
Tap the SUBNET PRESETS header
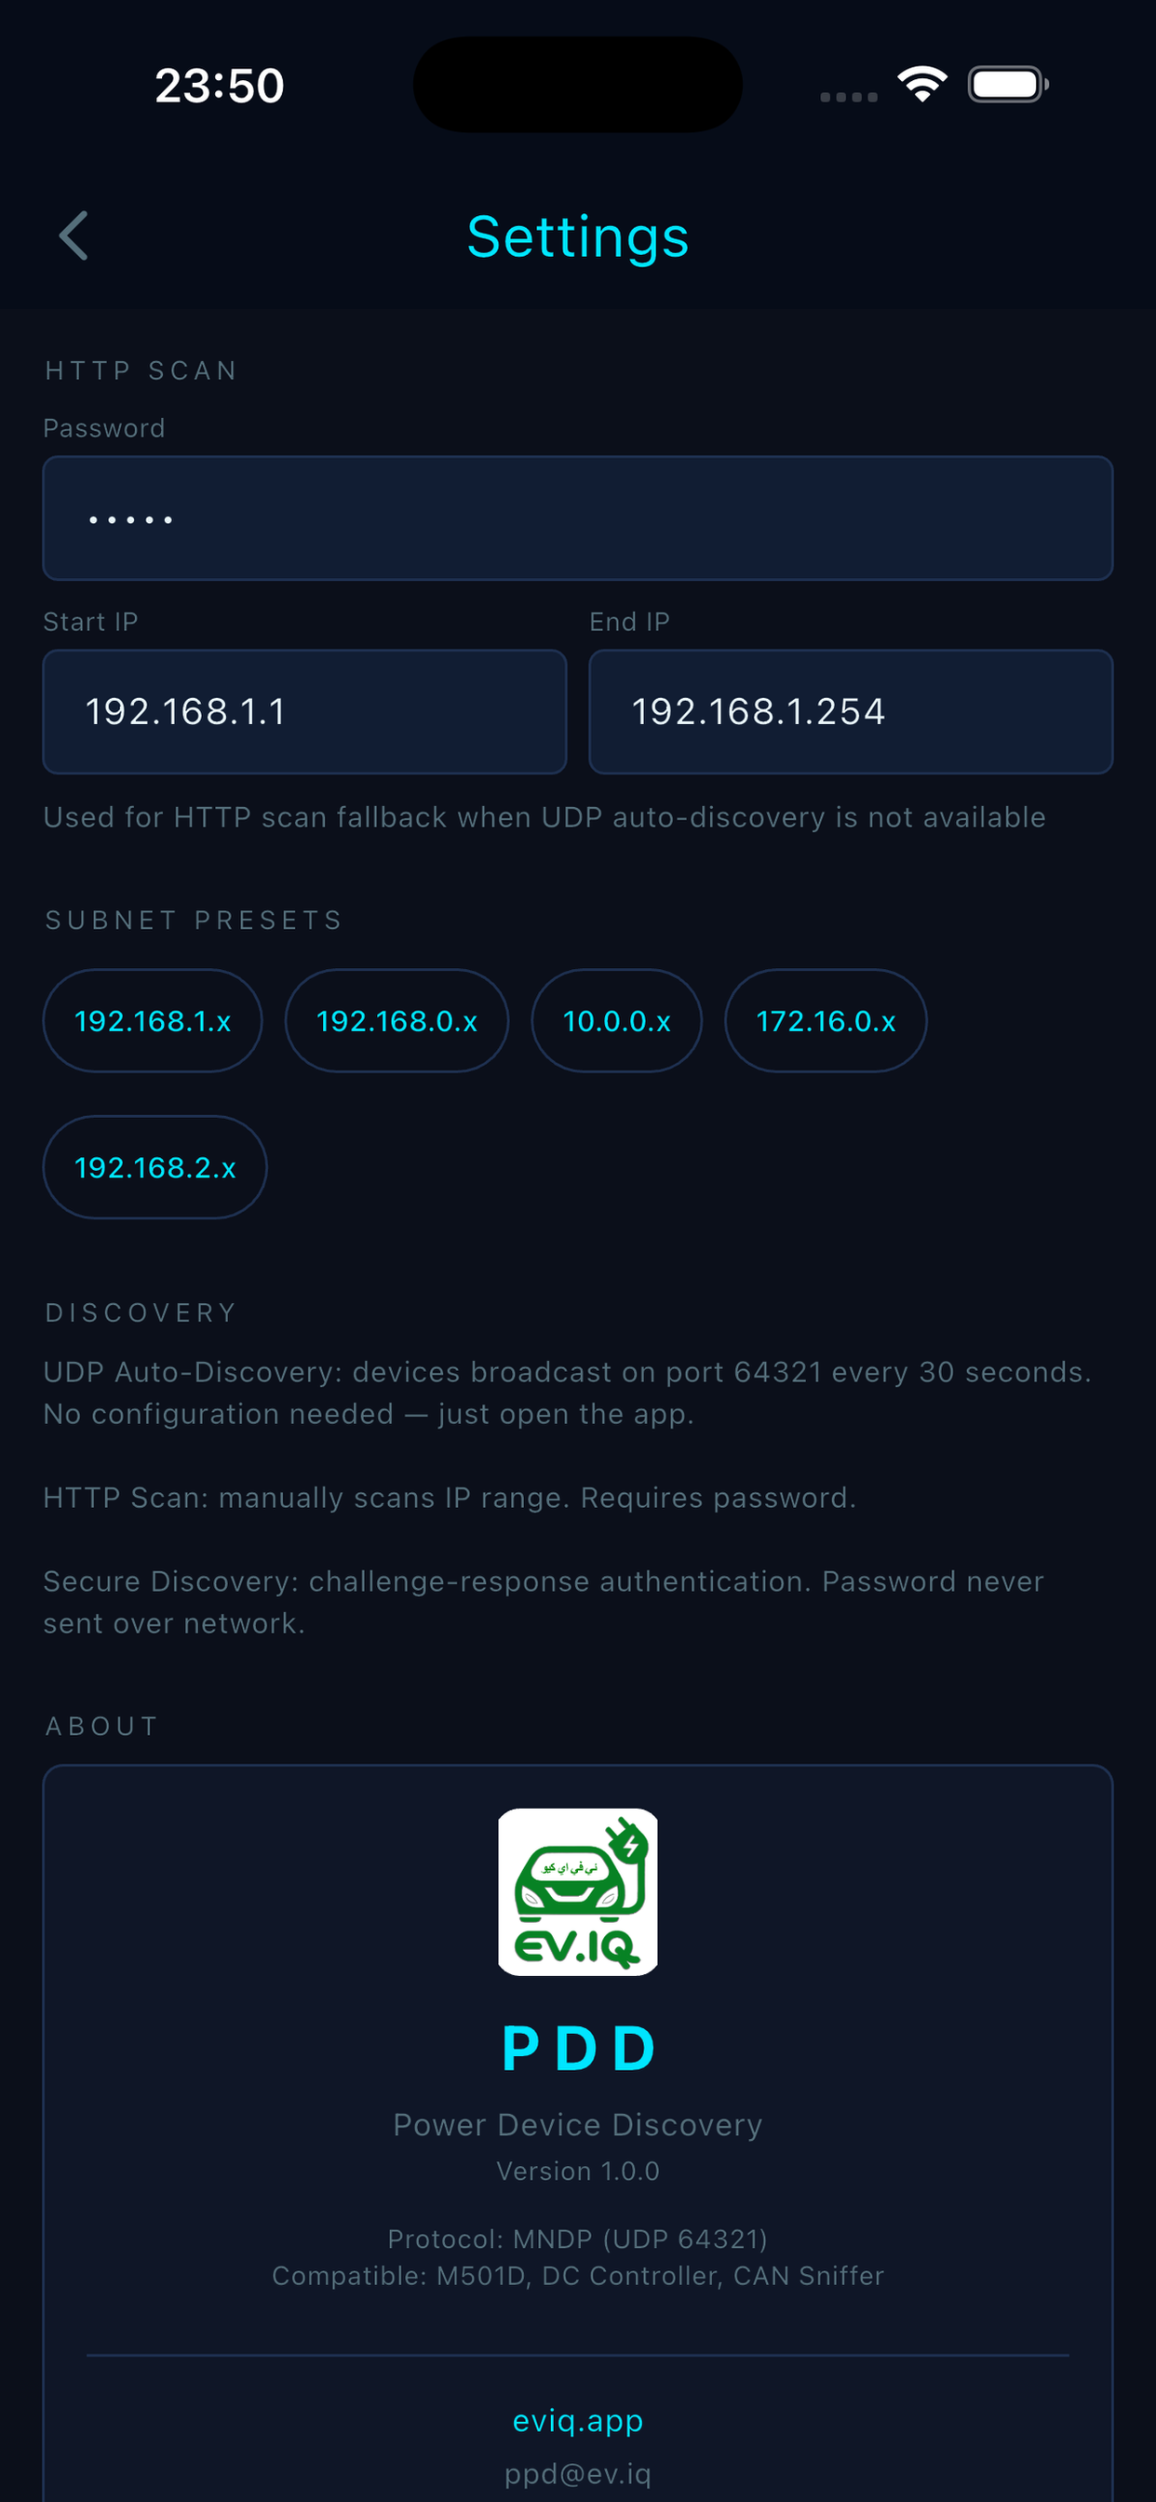click(x=195, y=920)
